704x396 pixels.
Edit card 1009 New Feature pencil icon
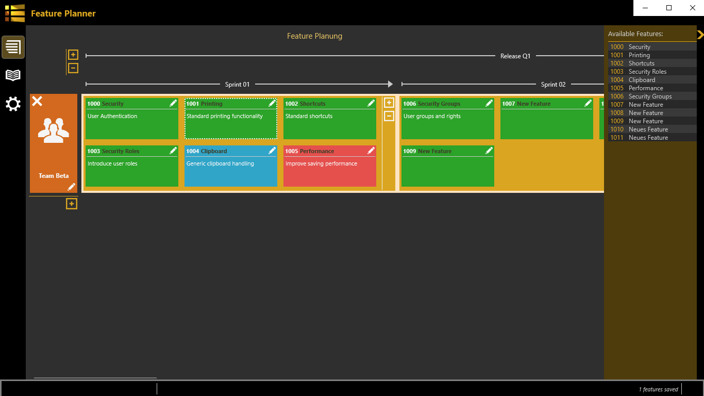pos(489,151)
